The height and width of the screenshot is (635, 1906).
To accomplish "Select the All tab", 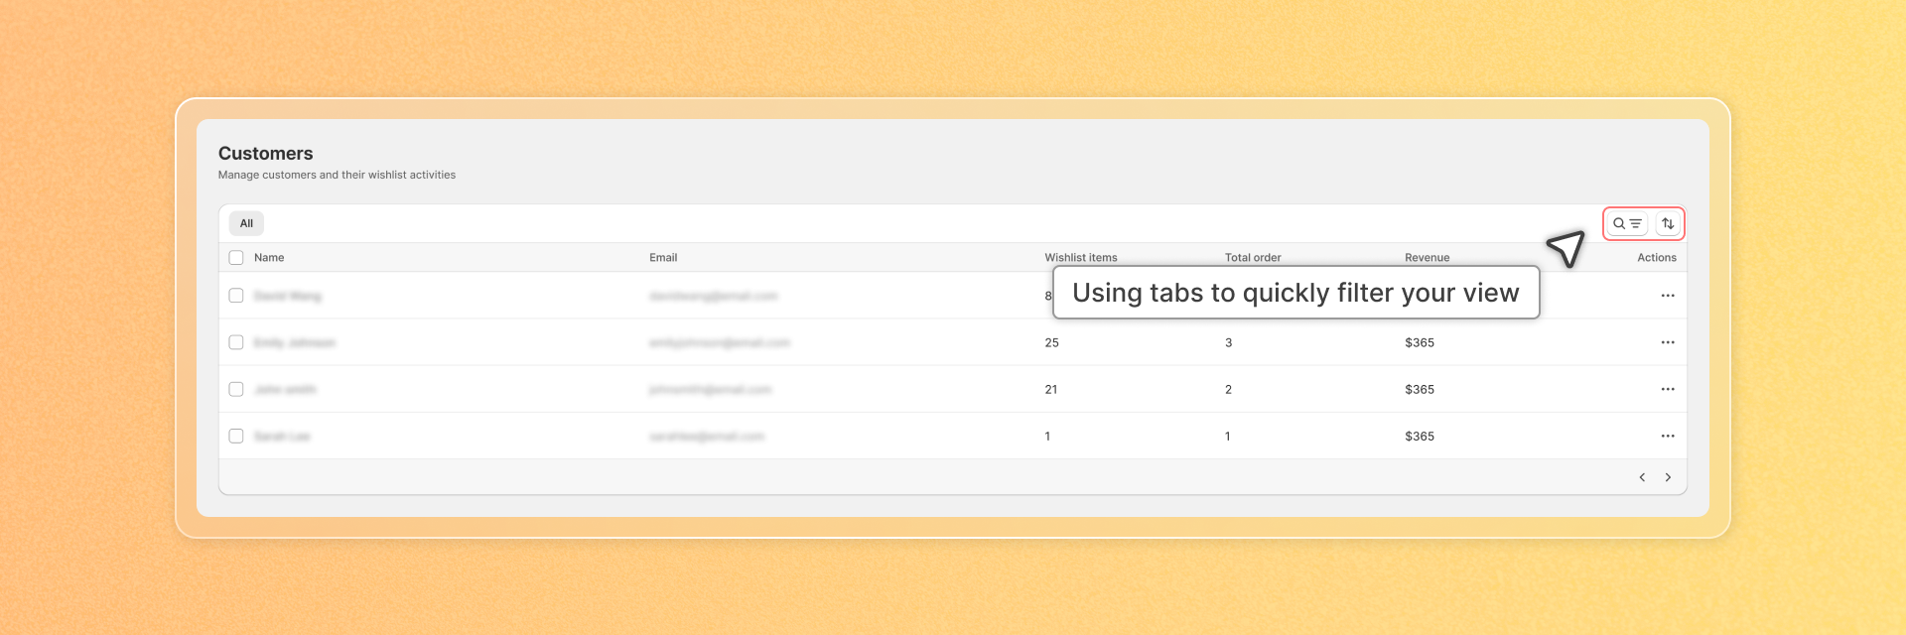I will 246,223.
